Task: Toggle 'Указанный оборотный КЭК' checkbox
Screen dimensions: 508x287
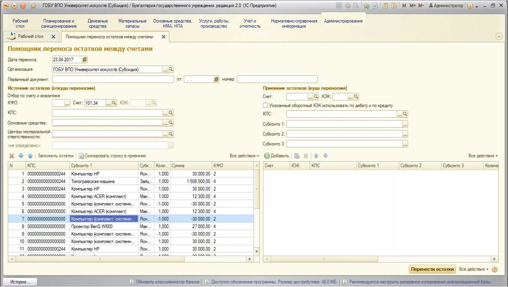Action: [x=265, y=106]
